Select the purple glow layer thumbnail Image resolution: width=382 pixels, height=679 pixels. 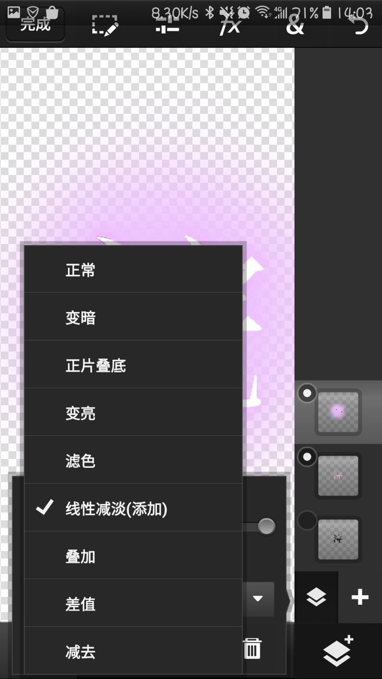tap(338, 412)
